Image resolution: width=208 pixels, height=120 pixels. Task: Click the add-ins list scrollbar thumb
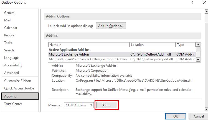(x=198, y=49)
